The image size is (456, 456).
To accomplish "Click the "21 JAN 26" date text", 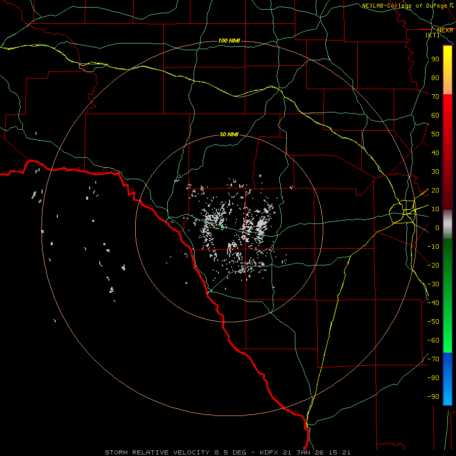I will pyautogui.click(x=303, y=452).
